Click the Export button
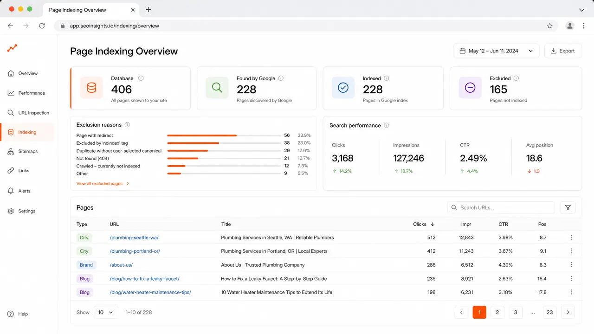 click(562, 51)
